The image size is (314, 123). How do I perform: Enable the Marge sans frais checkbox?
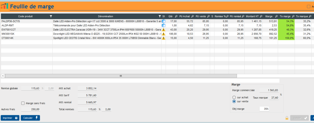point(23,103)
